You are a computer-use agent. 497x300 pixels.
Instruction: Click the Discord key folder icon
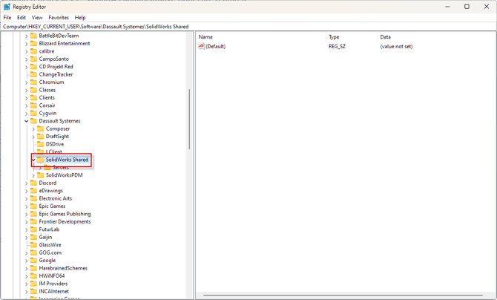coord(33,183)
